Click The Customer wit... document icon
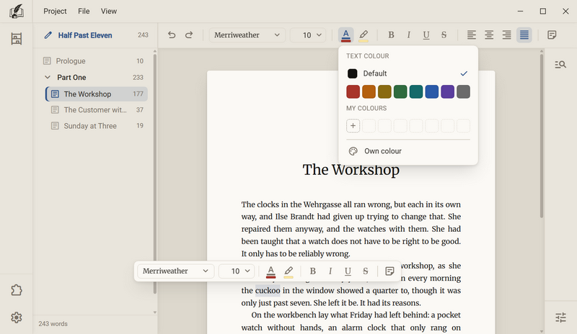 coord(55,110)
